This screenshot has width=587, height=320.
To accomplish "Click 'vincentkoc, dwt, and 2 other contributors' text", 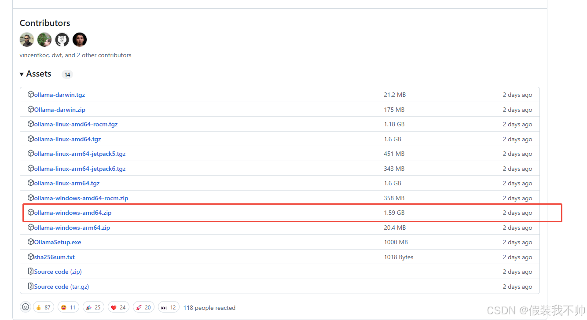I will pyautogui.click(x=76, y=55).
